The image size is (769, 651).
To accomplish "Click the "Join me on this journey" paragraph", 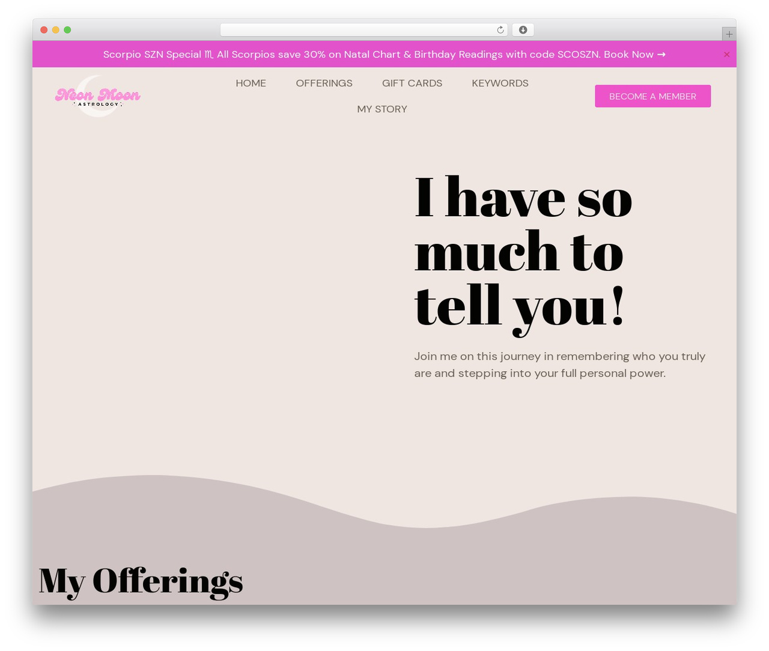I will pos(559,365).
